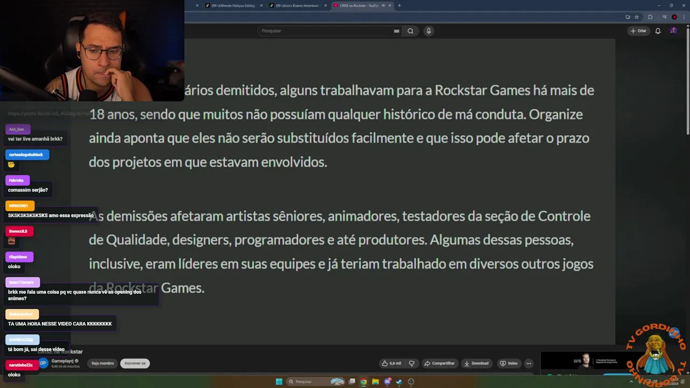Screen dimensions: 690x388
Task: Click the YouTube search magnifier icon
Action: click(x=410, y=31)
